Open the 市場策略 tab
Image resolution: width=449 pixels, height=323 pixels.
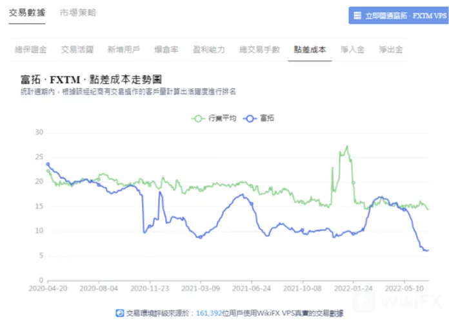pos(78,13)
